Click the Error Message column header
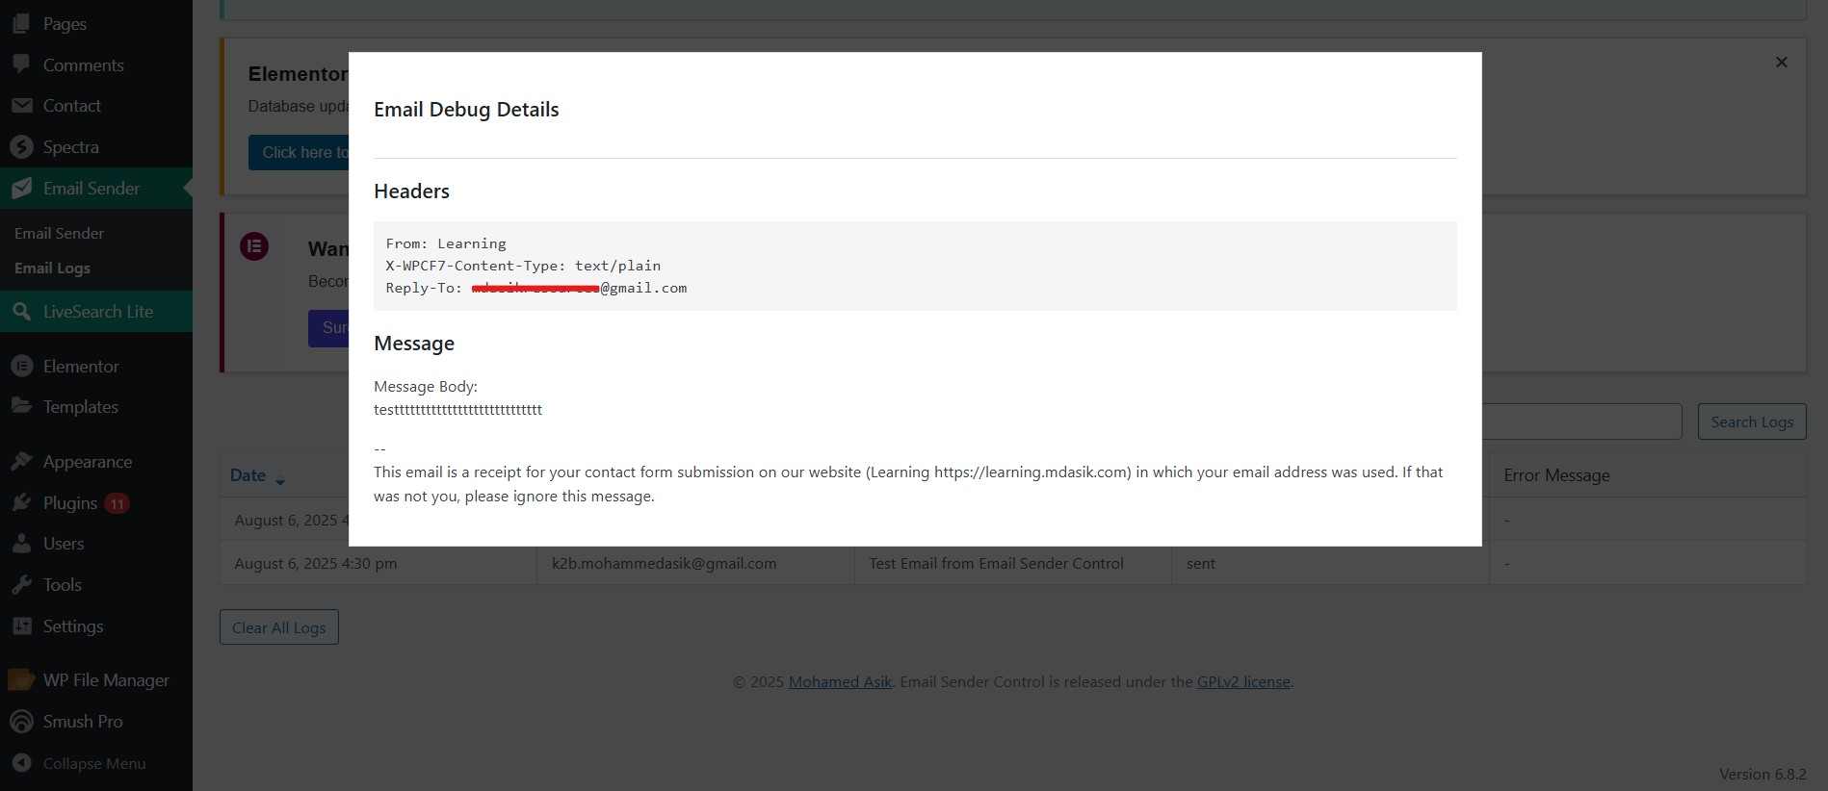Image resolution: width=1828 pixels, height=791 pixels. point(1556,475)
